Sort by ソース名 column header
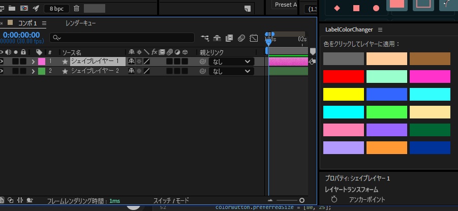The width and height of the screenshot is (458, 211). pyautogui.click(x=72, y=52)
